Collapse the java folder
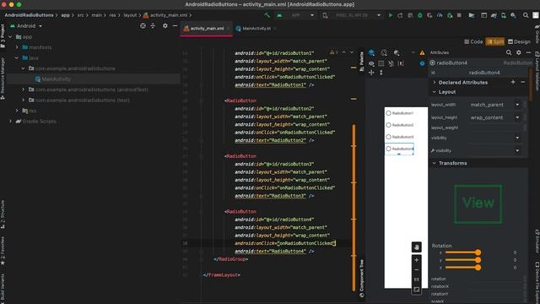This screenshot has height=304, width=540. coord(17,58)
